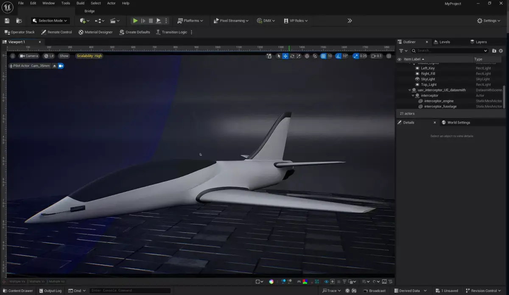
Task: Open Pixel Streaming dropdown
Action: click(231, 20)
